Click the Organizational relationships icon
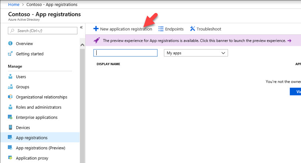The image size is (301, 163). click(x=10, y=97)
